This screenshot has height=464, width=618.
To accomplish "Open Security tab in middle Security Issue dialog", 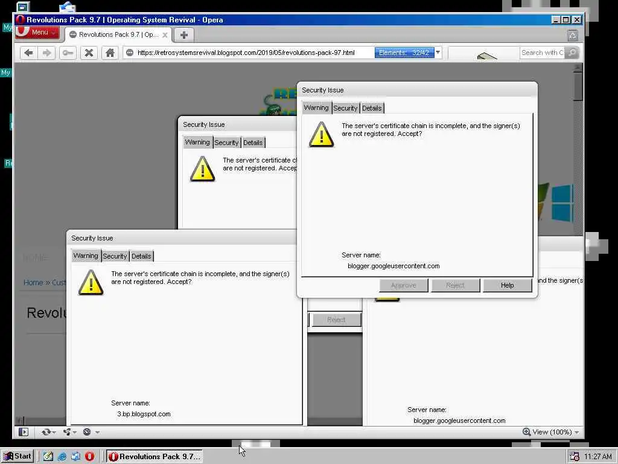I will coord(226,143).
